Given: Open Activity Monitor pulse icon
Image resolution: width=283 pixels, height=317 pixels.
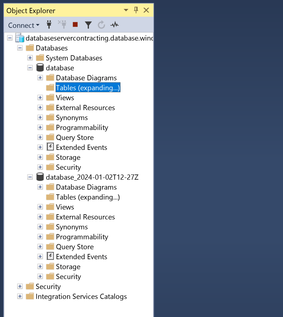Looking at the screenshot, I should pos(114,25).
